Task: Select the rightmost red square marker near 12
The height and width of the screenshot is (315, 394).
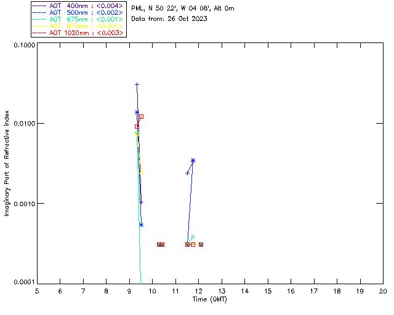Action: tap(201, 244)
